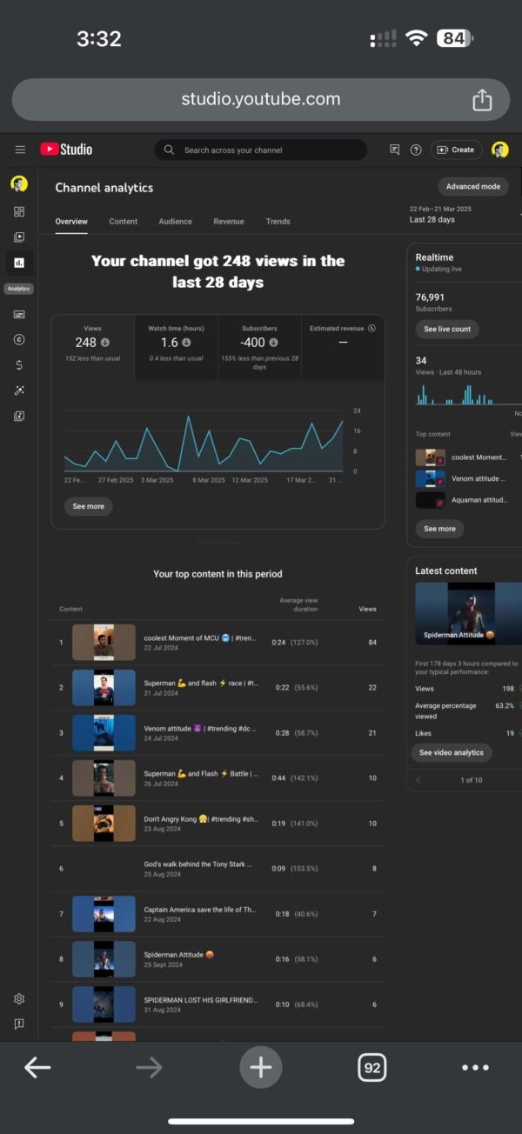Screen dimensions: 522x1134
Task: Open Content icon in sidebar
Action: click(19, 237)
